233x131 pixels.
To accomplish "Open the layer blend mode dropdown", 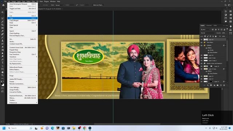I will pyautogui.click(x=208, y=33).
